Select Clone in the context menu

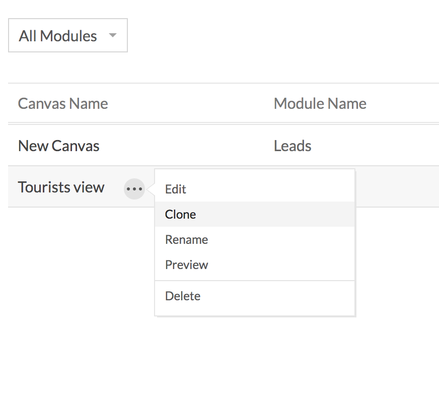[x=181, y=215]
